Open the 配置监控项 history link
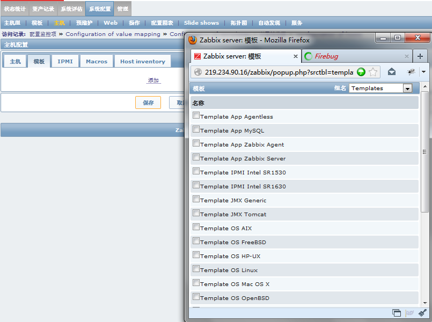 tap(43, 34)
